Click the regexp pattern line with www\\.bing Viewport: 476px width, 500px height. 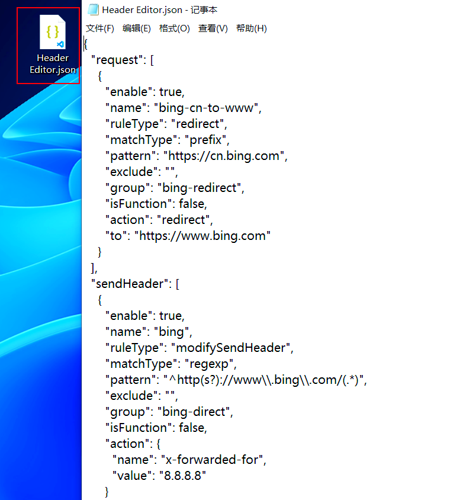[236, 380]
